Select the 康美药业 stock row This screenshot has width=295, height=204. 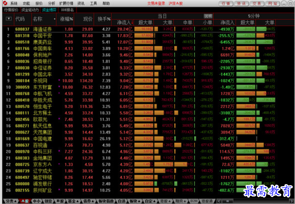[139, 42]
